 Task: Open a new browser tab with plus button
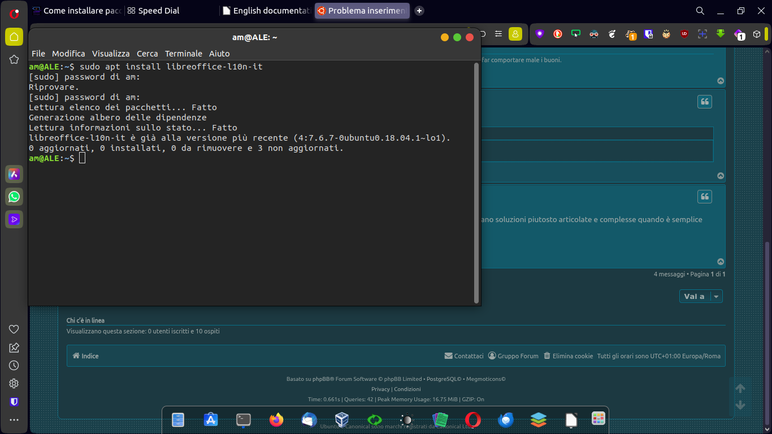coord(419,11)
